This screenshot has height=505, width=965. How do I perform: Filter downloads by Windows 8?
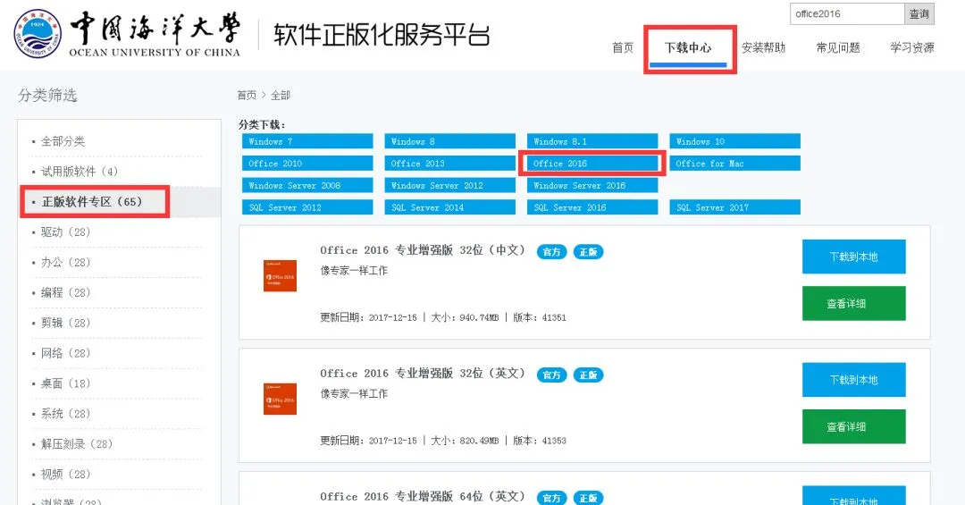point(449,141)
